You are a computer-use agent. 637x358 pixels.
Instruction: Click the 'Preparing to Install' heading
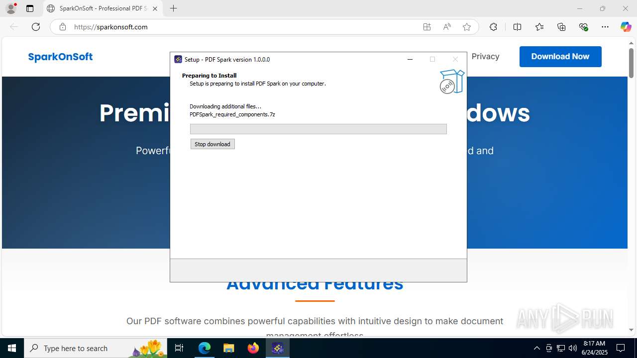point(209,76)
